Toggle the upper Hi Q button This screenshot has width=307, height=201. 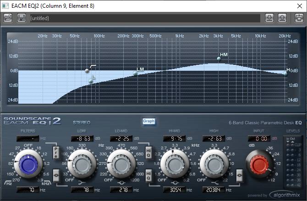(148, 152)
